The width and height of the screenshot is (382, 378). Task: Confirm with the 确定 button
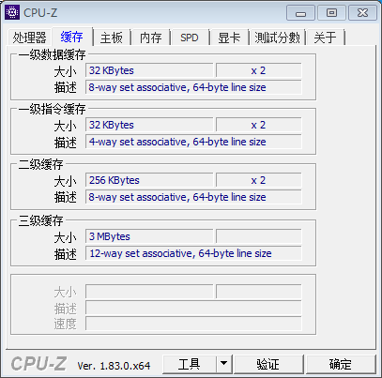(341, 364)
